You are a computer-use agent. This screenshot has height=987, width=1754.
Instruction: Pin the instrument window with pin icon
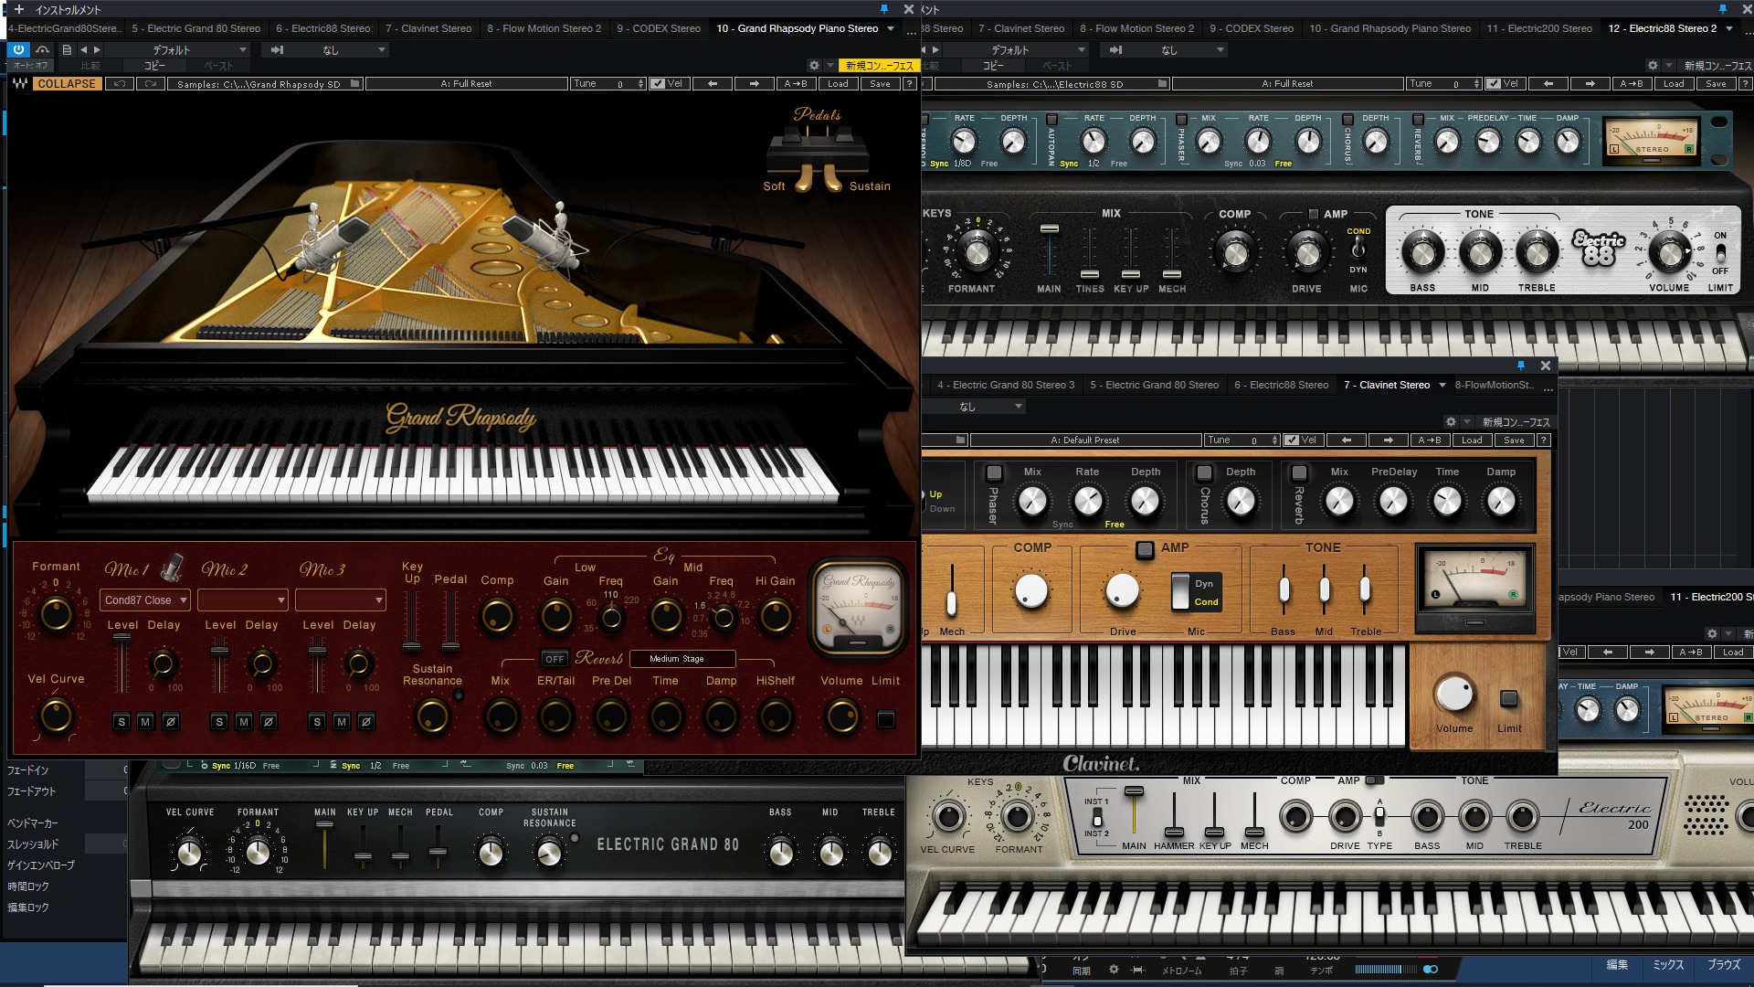tap(883, 9)
